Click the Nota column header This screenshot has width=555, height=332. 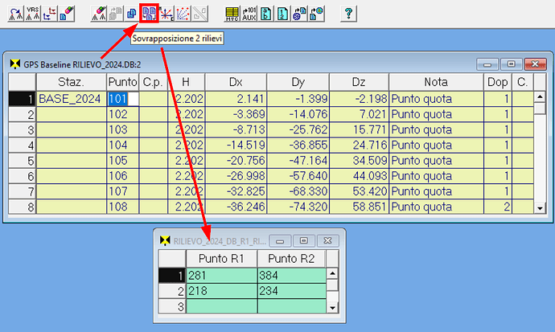(436, 82)
